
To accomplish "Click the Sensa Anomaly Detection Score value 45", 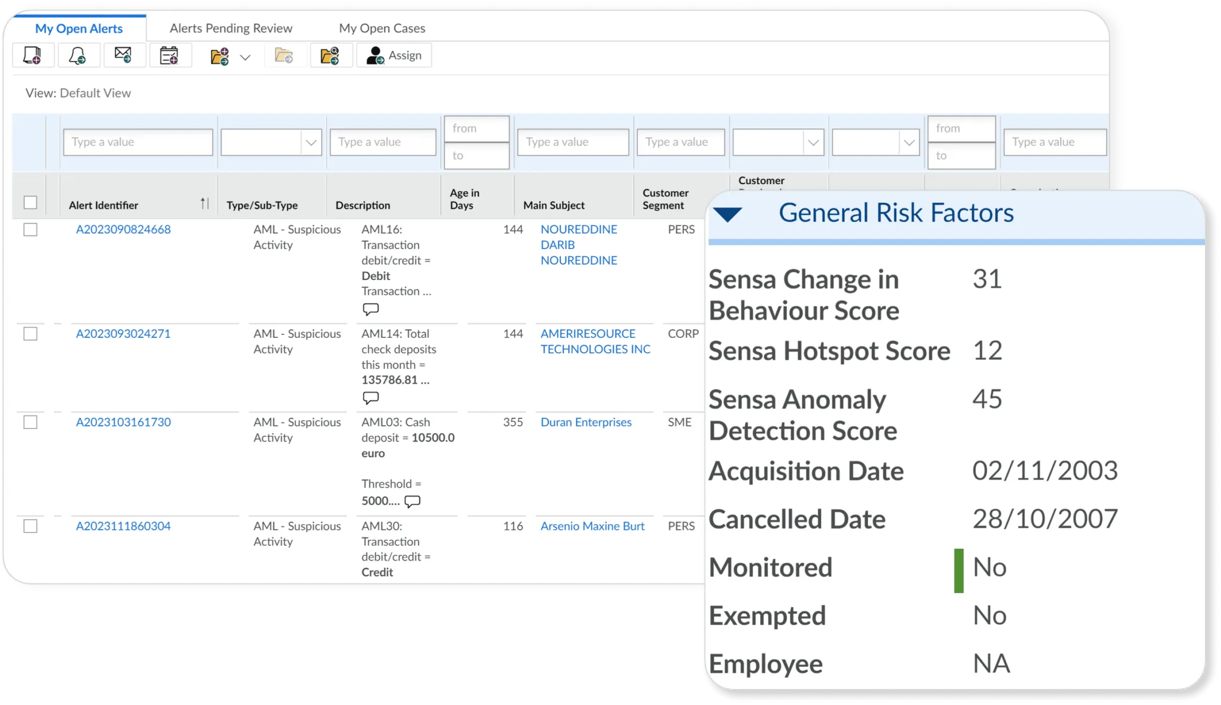I will (987, 399).
